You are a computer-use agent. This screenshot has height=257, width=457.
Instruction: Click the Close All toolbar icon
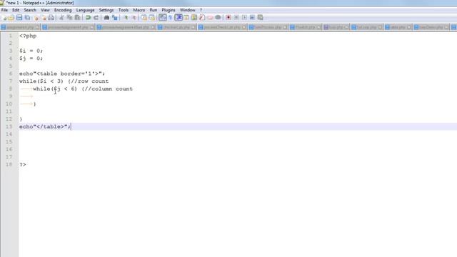(x=44, y=18)
